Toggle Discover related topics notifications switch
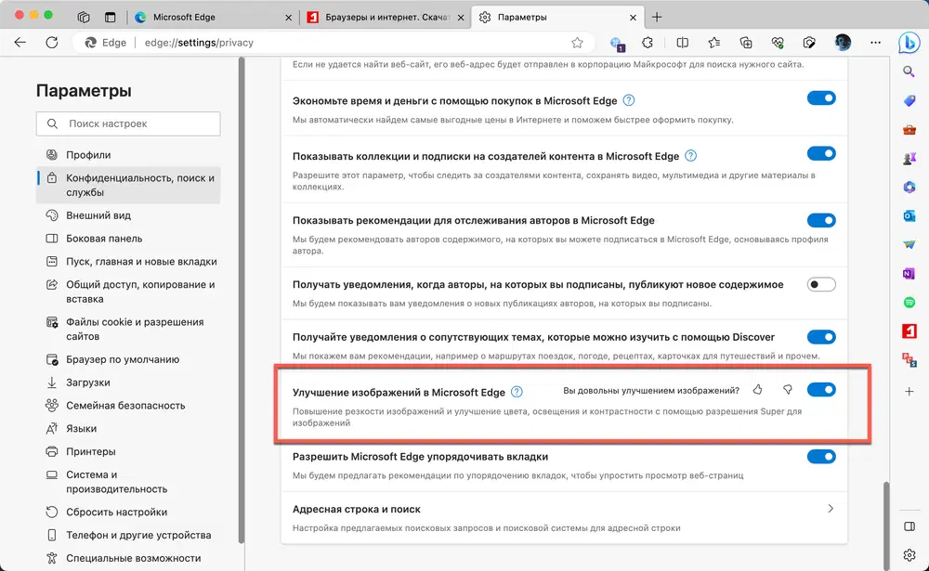 click(821, 337)
